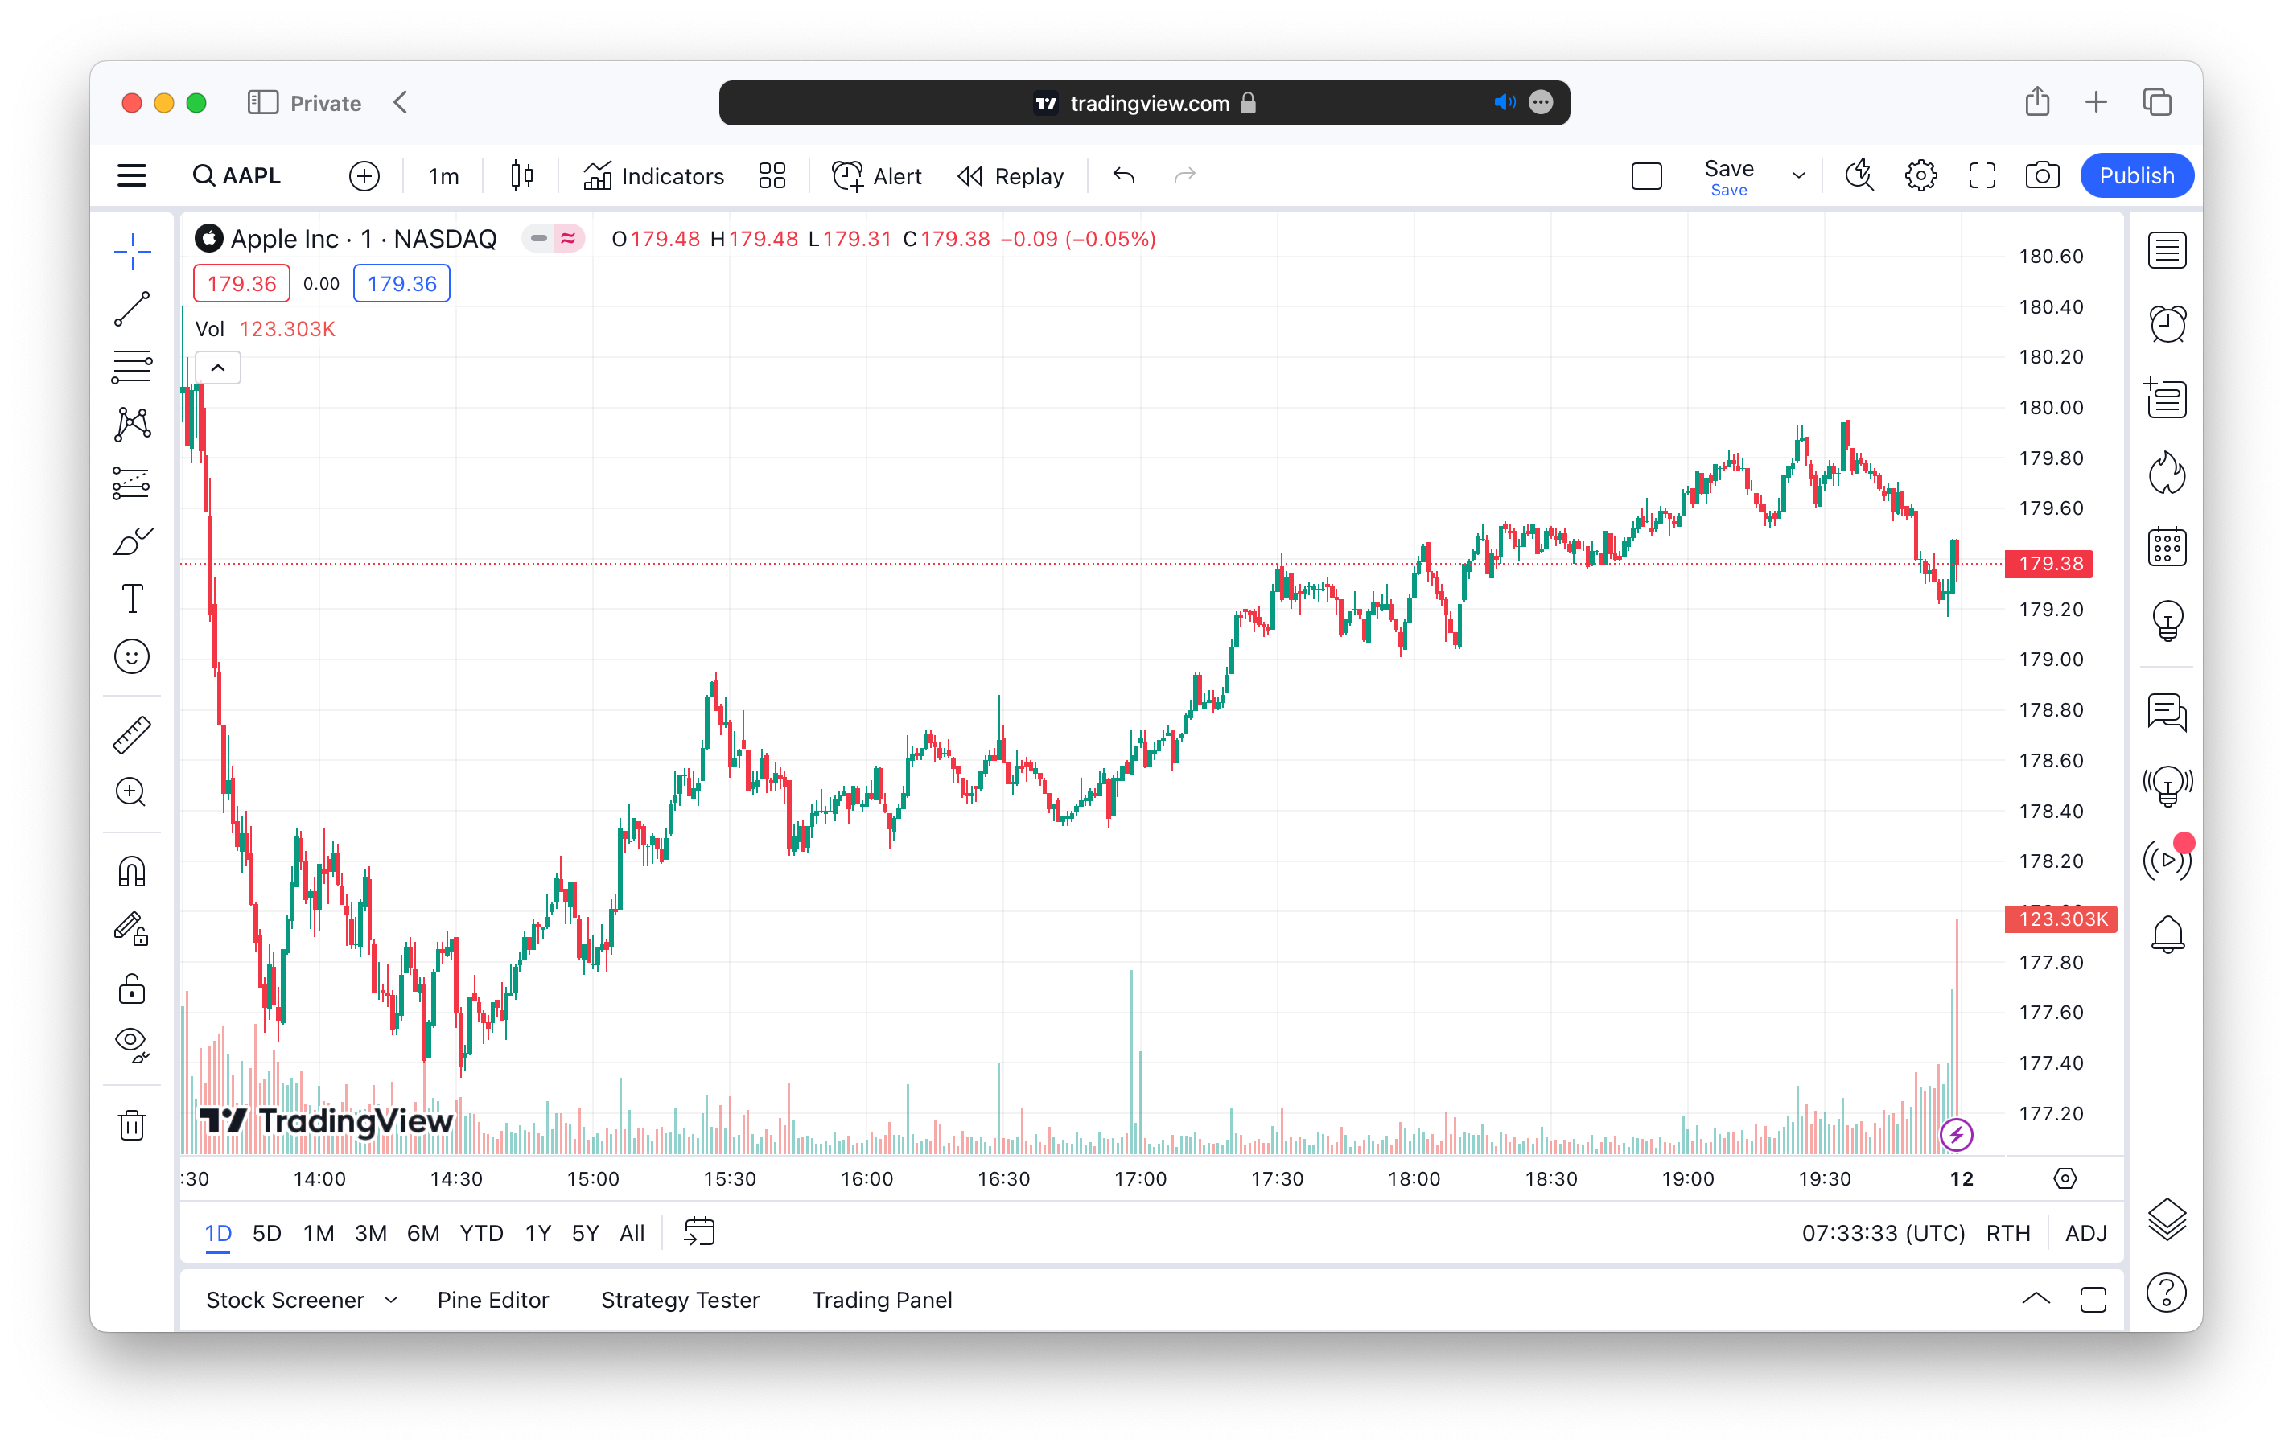This screenshot has width=2293, height=1451.
Task: Open timezone menu 07:33:33 (UTC)
Action: click(1883, 1233)
